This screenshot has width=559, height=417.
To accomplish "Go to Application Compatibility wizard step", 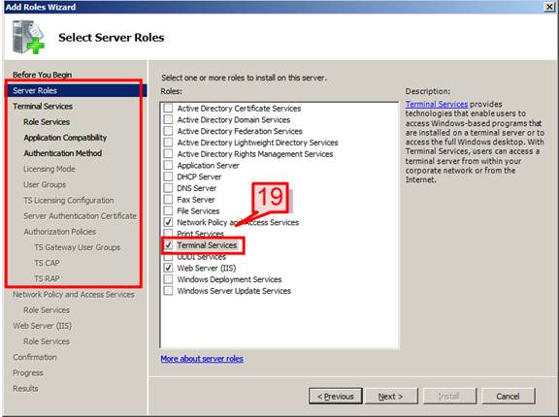I will [65, 138].
